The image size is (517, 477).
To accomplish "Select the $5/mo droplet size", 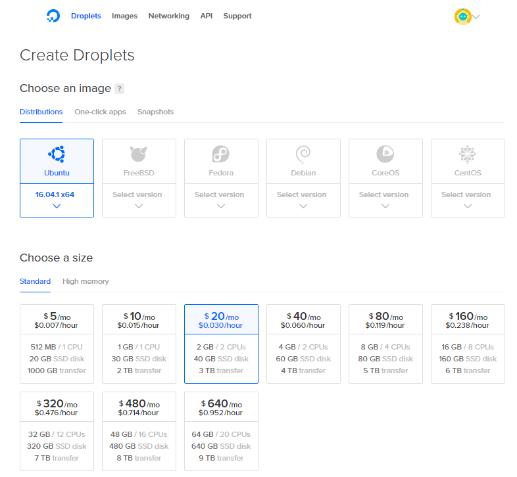I will tap(57, 343).
